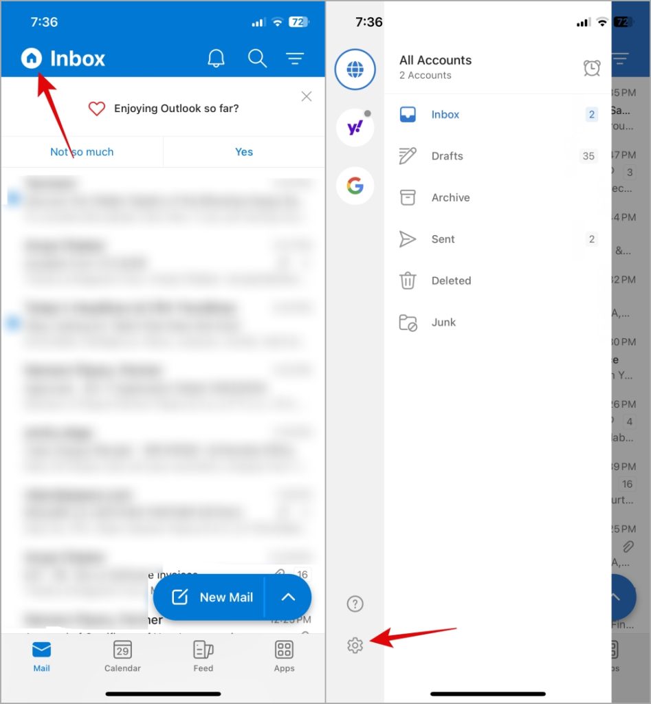
Task: Open Inbox folder in sidebar
Action: [498, 115]
